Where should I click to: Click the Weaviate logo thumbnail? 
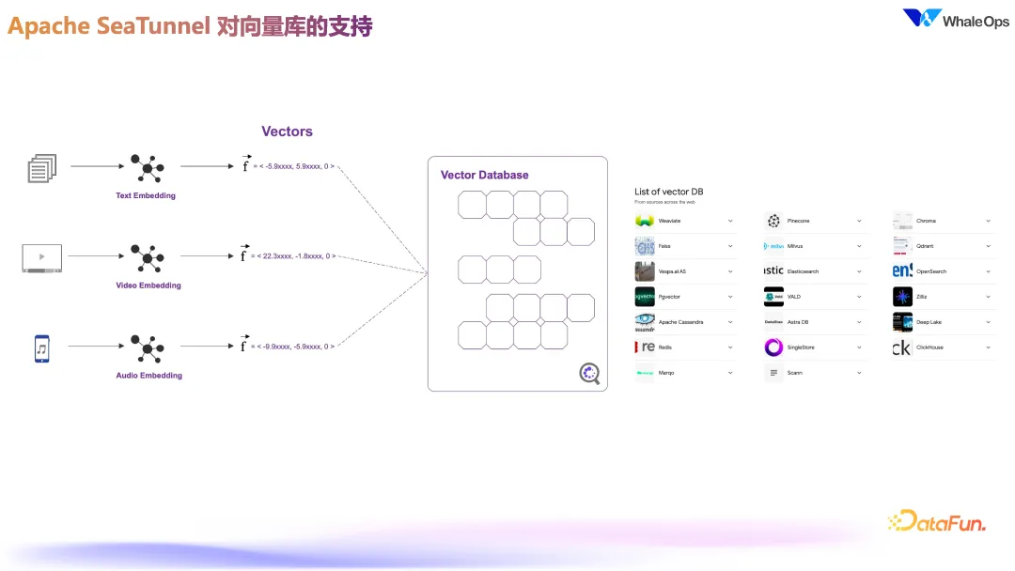tap(644, 221)
